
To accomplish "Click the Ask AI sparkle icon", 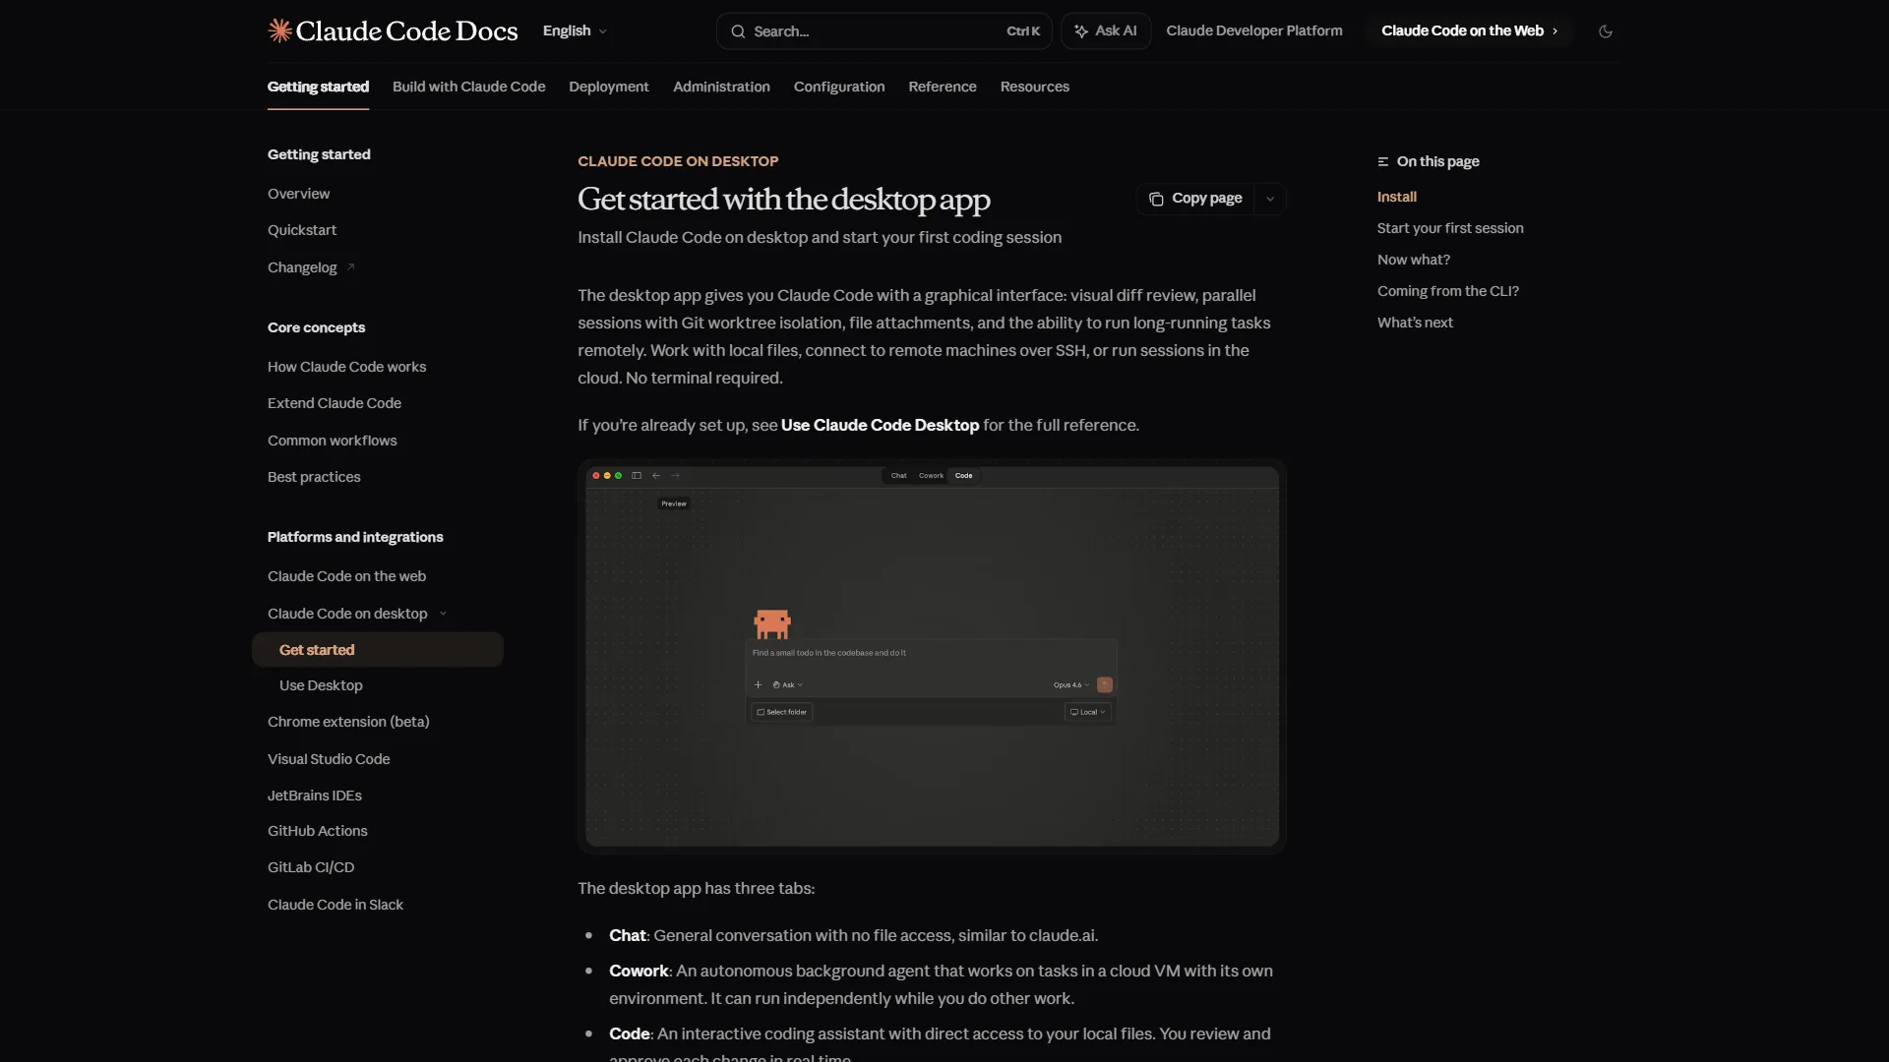I will [x=1081, y=31].
